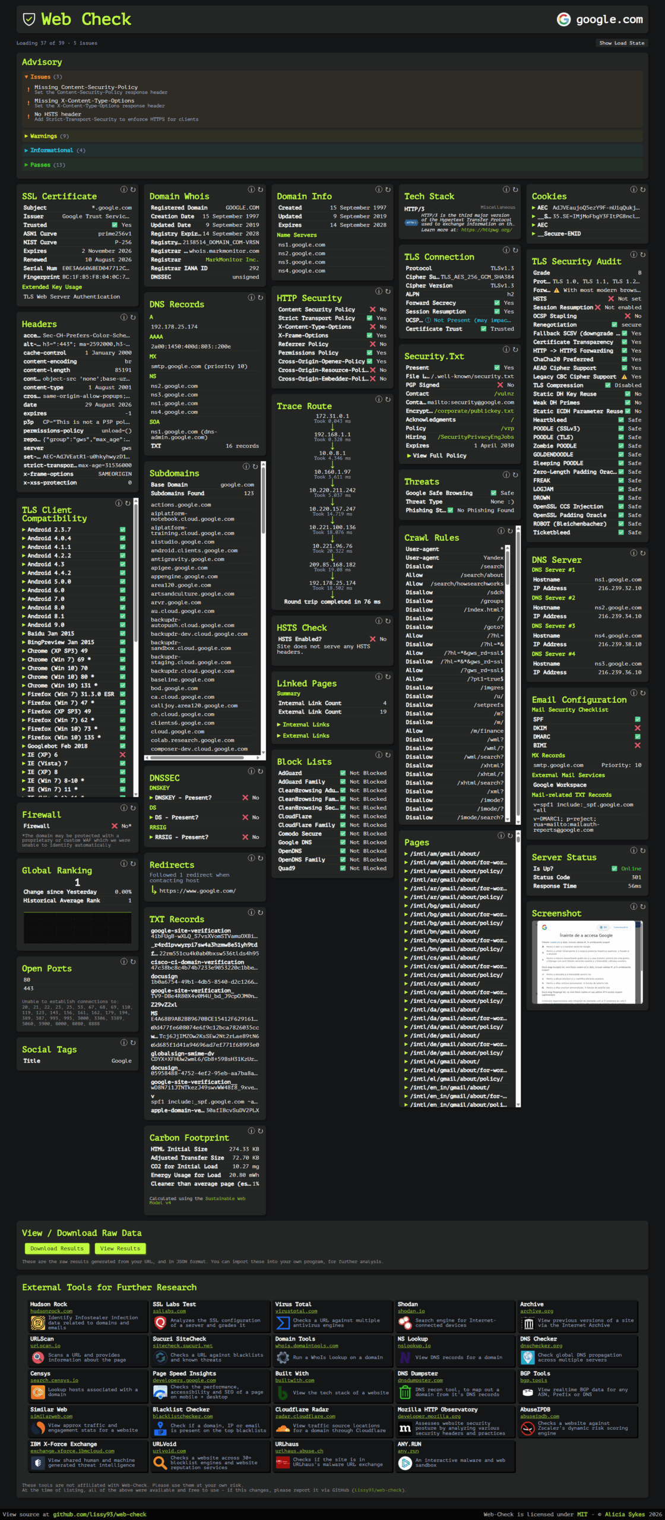Click the AbuseIPDB tool icon
Viewport: 665px width, 1520px height.
click(x=528, y=1428)
